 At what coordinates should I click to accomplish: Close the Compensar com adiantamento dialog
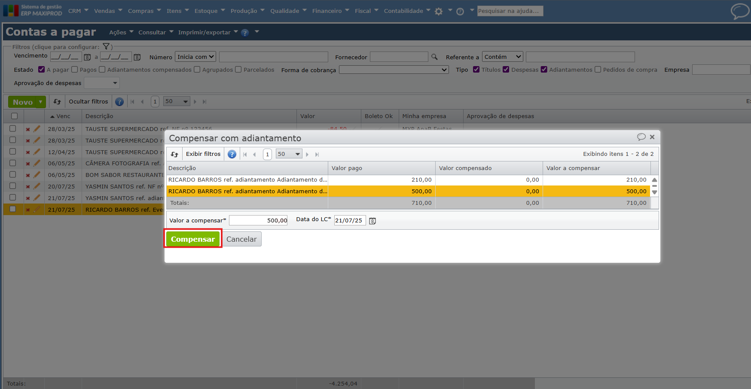tap(652, 137)
